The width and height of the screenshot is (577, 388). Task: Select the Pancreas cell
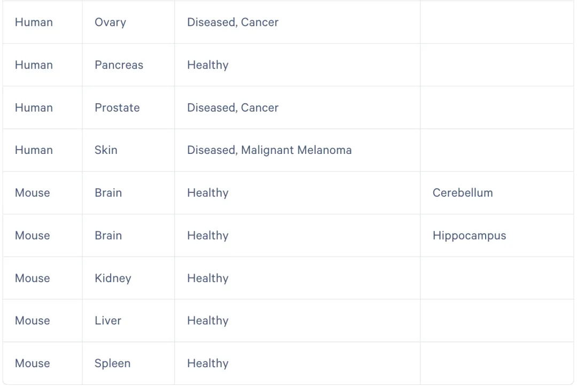point(119,65)
